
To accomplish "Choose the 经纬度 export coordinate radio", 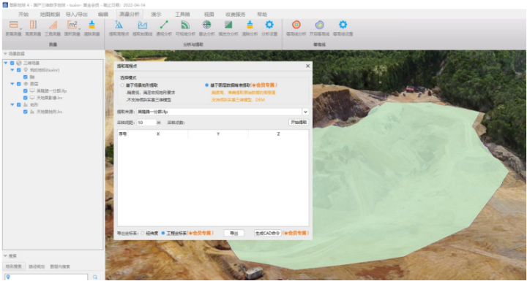I will point(143,233).
